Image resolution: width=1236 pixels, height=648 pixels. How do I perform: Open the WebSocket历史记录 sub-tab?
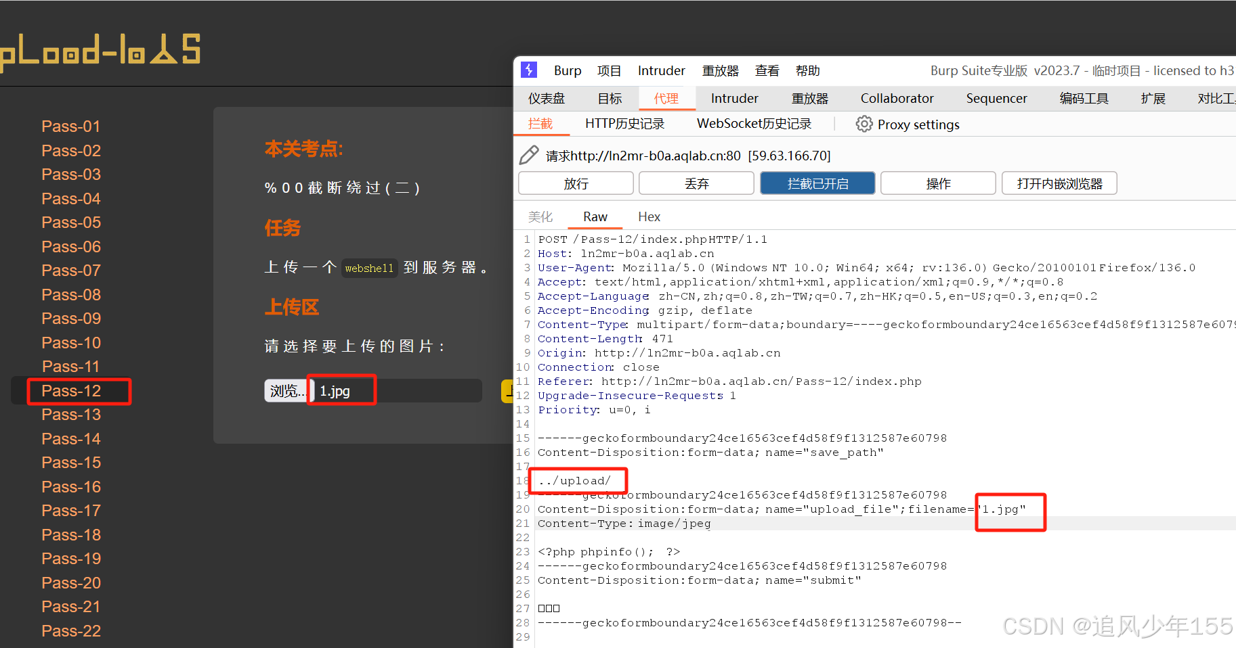pos(754,124)
